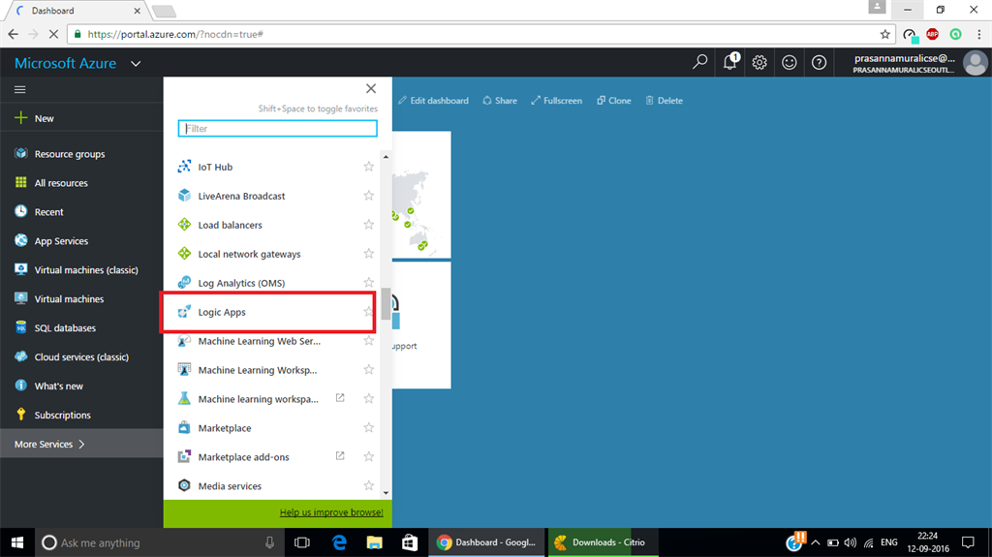Click the feedback smiley icon
Image resolution: width=992 pixels, height=557 pixels.
[x=789, y=62]
